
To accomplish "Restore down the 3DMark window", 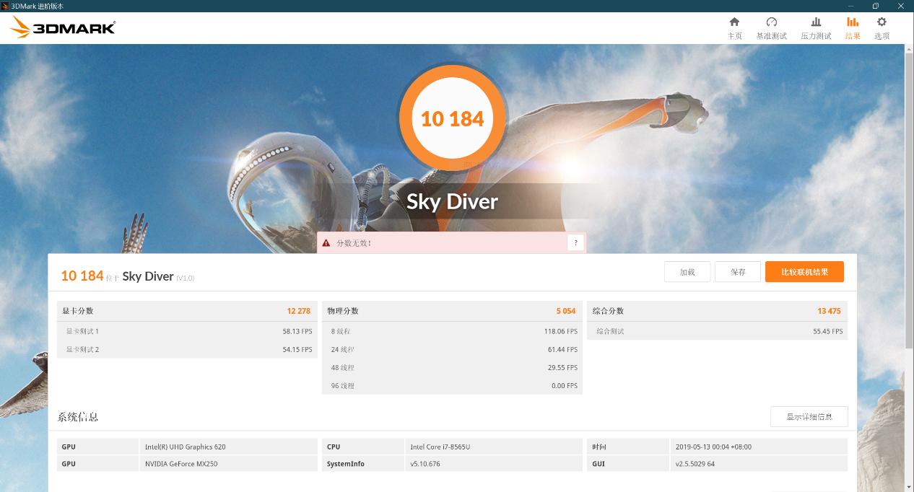I will pos(875,6).
